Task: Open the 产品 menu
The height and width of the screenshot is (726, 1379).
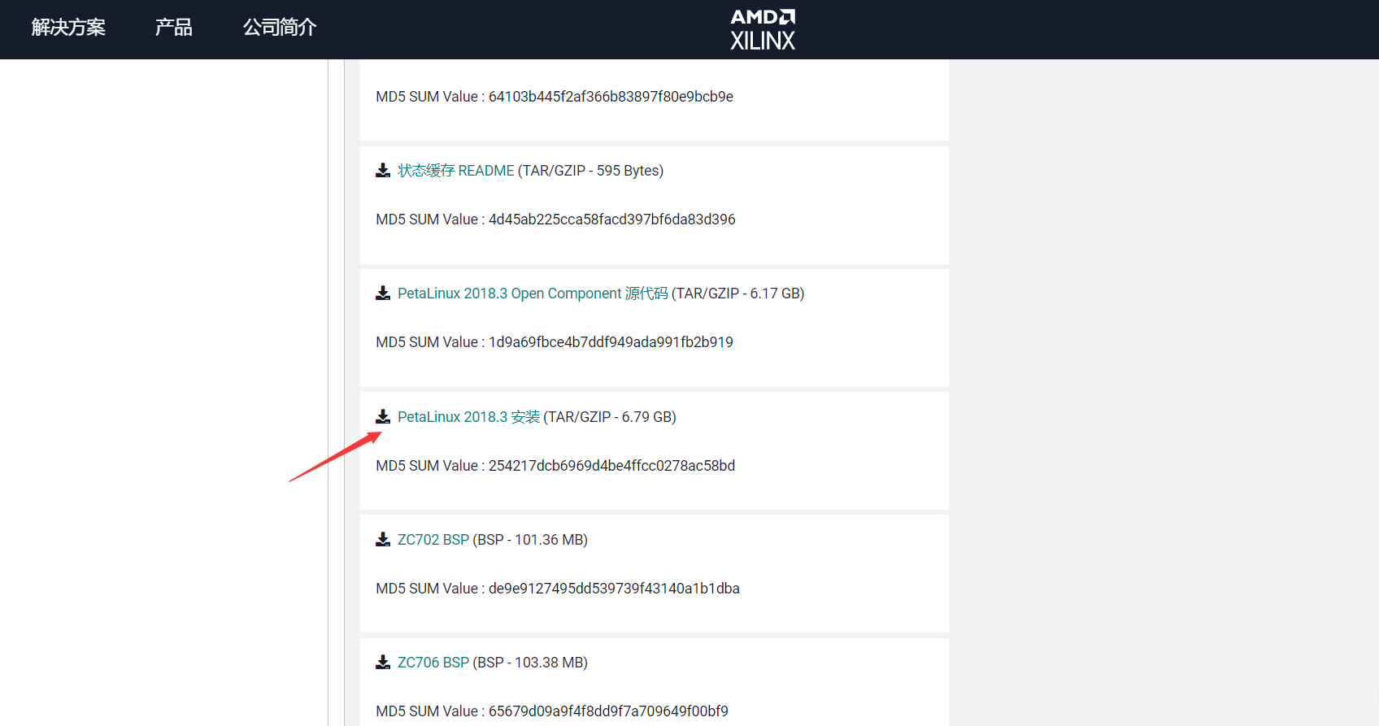Action: point(174,28)
